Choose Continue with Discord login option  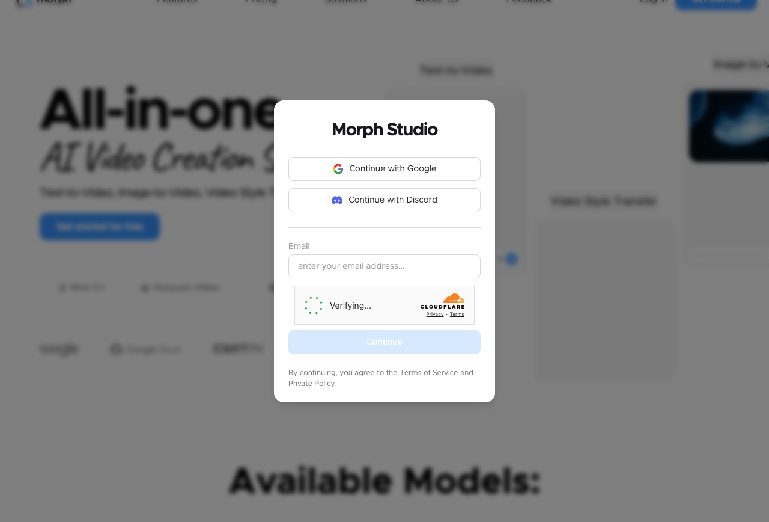tap(384, 200)
